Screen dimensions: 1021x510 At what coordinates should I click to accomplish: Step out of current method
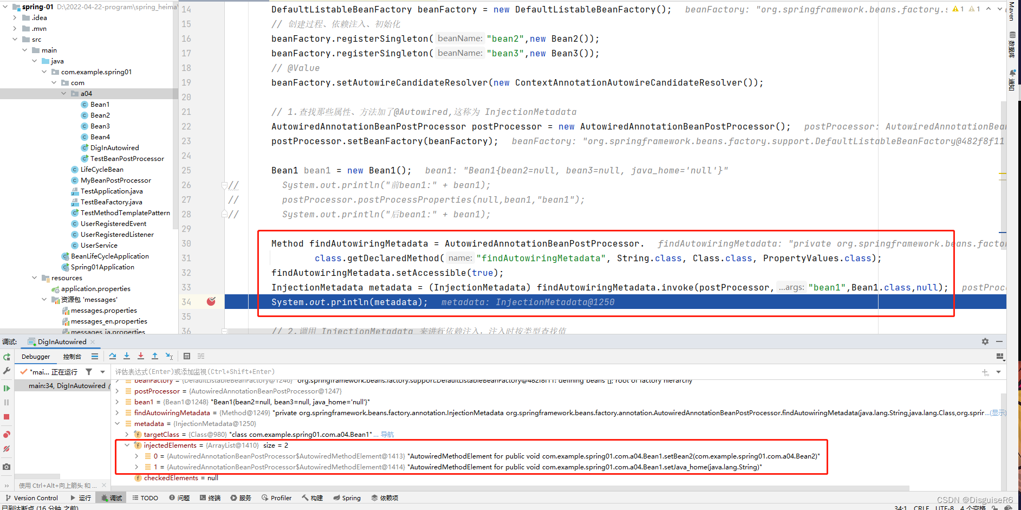coord(155,356)
